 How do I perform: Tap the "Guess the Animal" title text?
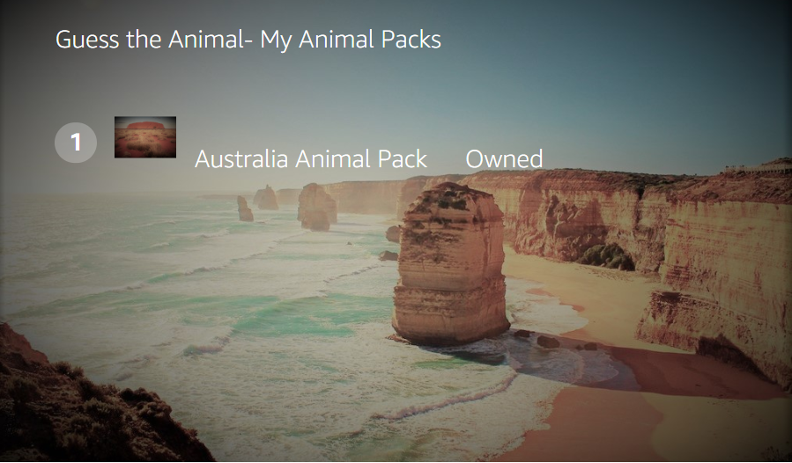pyautogui.click(x=150, y=40)
